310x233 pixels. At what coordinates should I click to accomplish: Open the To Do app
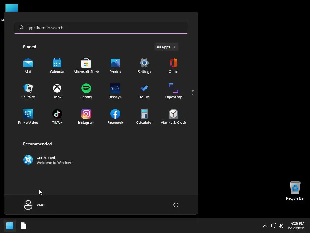point(144,91)
